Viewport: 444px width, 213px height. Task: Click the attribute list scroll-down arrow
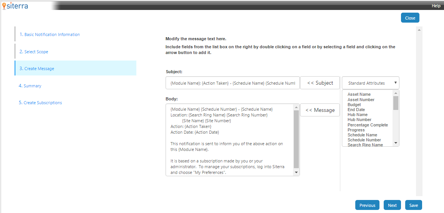coord(396,143)
